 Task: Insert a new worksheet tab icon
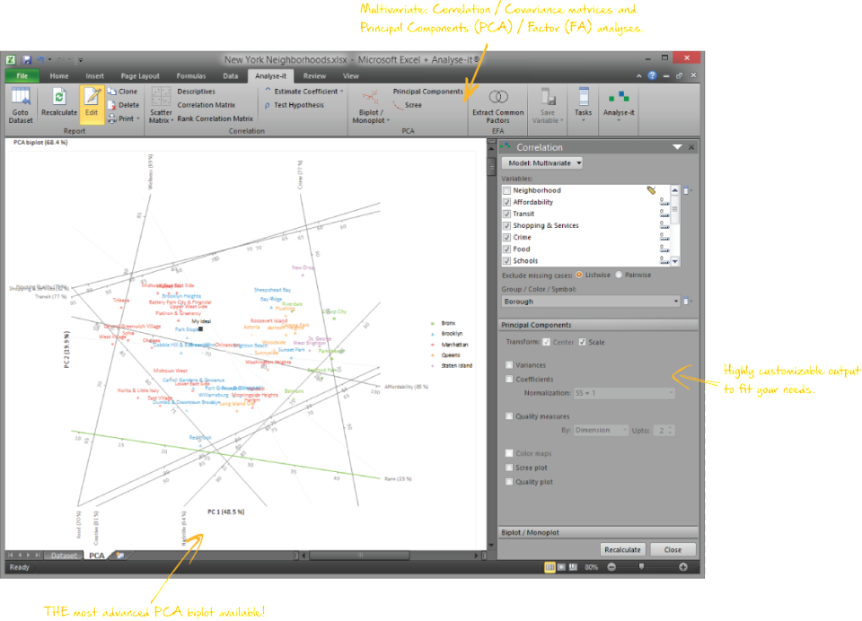[119, 555]
